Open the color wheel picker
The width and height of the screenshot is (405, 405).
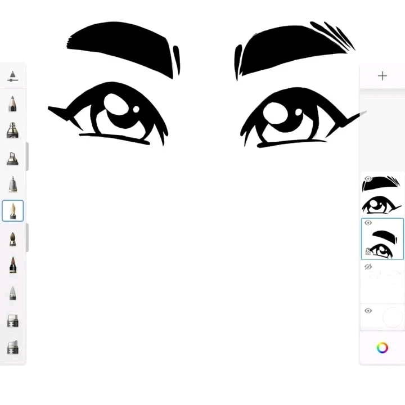(382, 348)
